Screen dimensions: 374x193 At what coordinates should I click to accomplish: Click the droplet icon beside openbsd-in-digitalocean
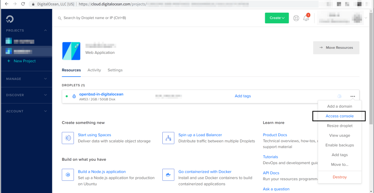point(74,96)
